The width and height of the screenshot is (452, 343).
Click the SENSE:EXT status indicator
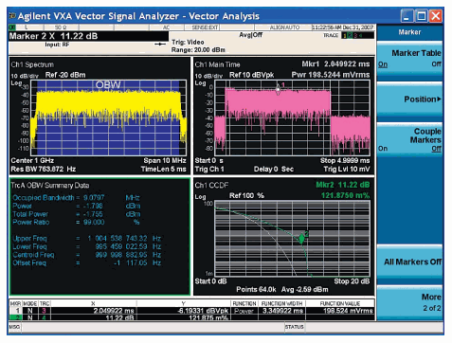point(205,27)
